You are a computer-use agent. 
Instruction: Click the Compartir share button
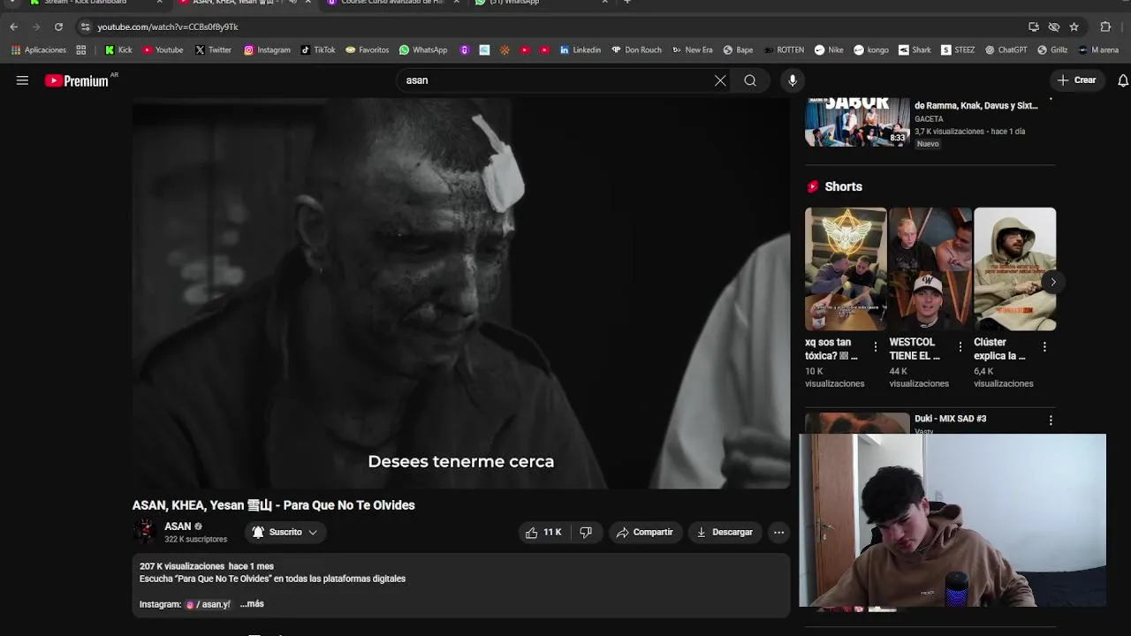point(645,532)
